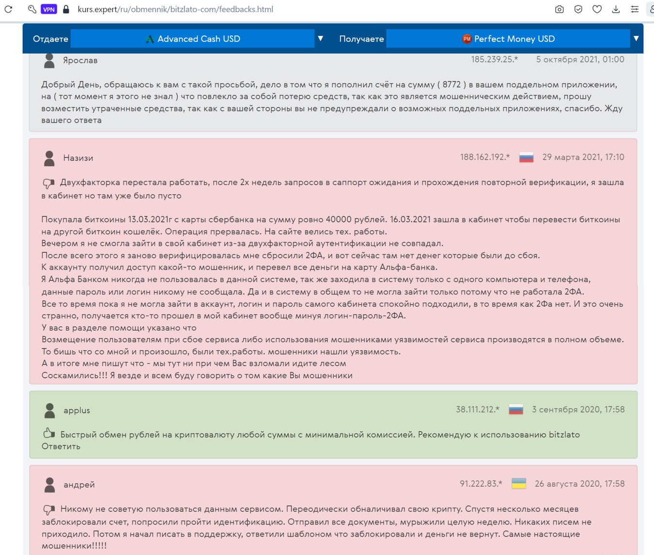Click Ukrainian flag next to 91.222.83.*
654x555 pixels.
coord(519,484)
